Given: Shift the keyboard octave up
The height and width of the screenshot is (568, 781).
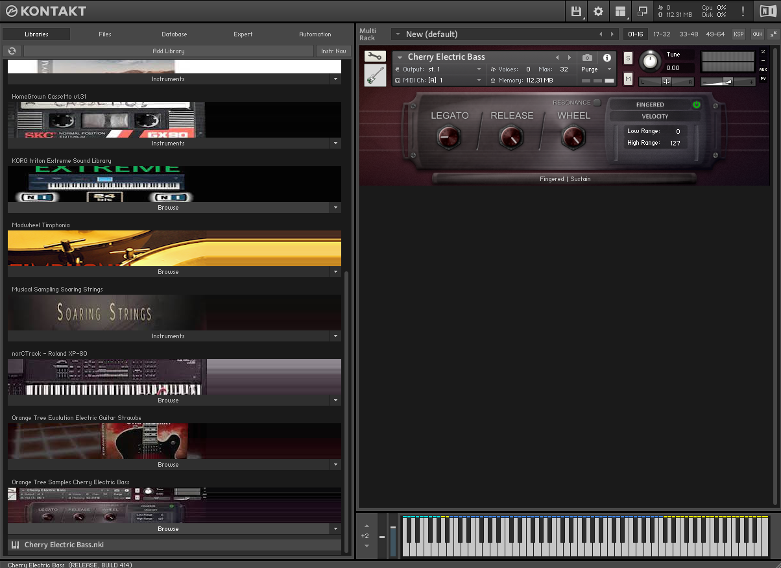Looking at the screenshot, I should (366, 526).
